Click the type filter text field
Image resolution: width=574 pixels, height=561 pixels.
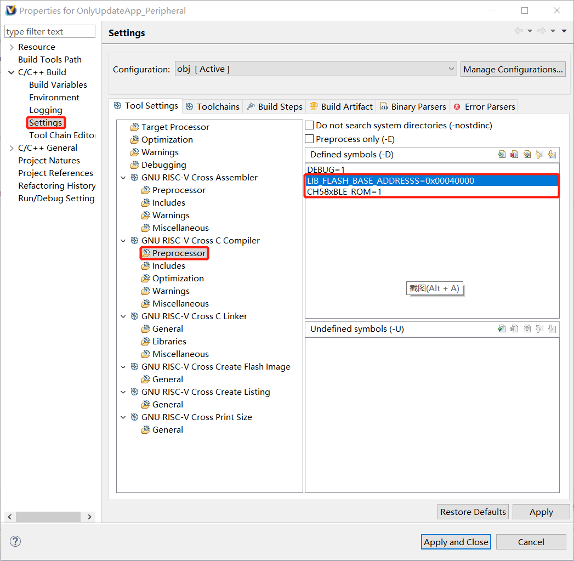[x=50, y=32]
